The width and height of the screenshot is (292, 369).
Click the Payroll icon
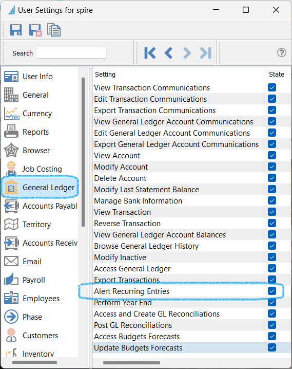tap(11, 279)
